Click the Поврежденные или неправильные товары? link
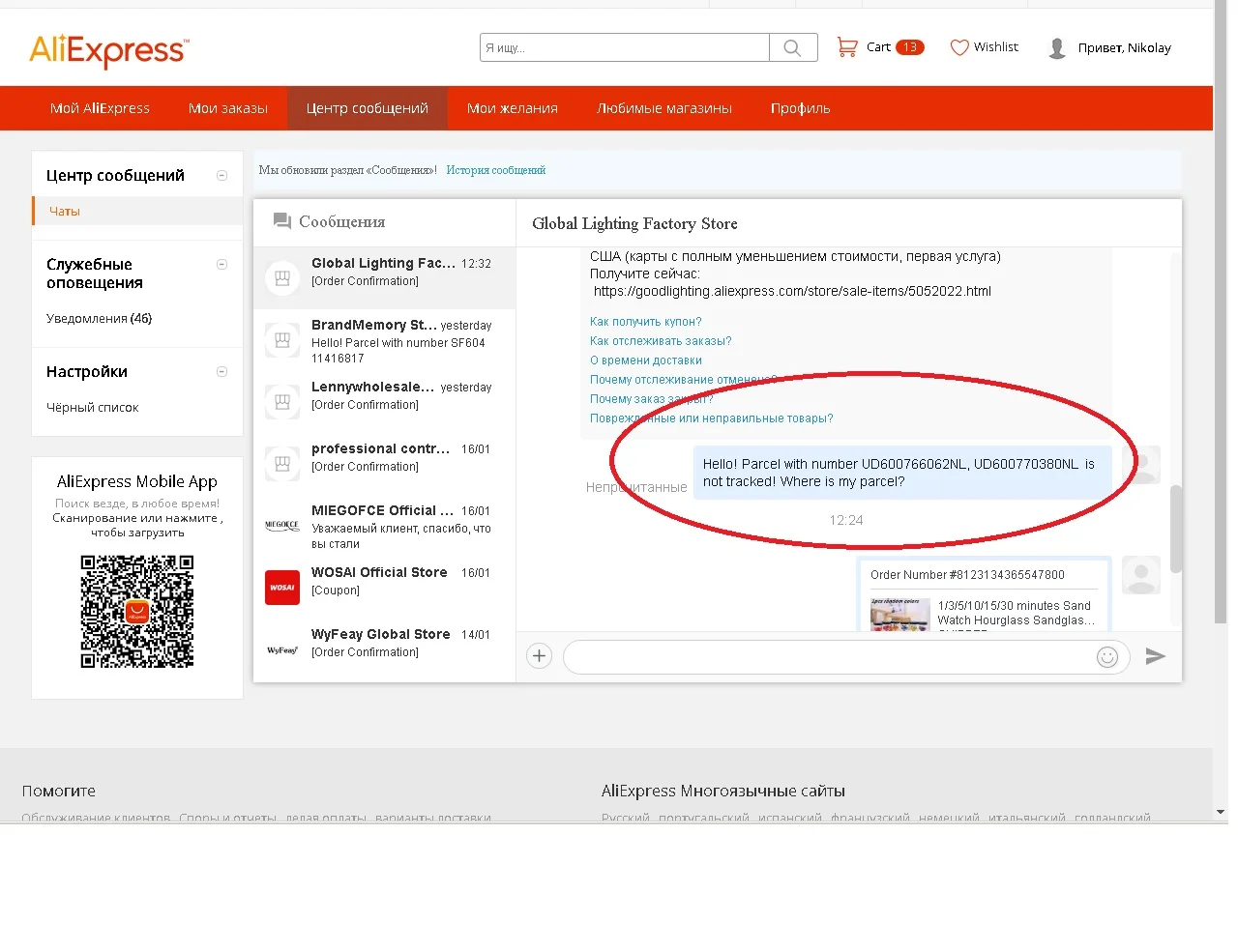Screen dimensions: 1238x951 tap(712, 418)
